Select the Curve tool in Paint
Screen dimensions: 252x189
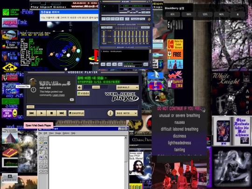pyautogui.click(x=46, y=162)
